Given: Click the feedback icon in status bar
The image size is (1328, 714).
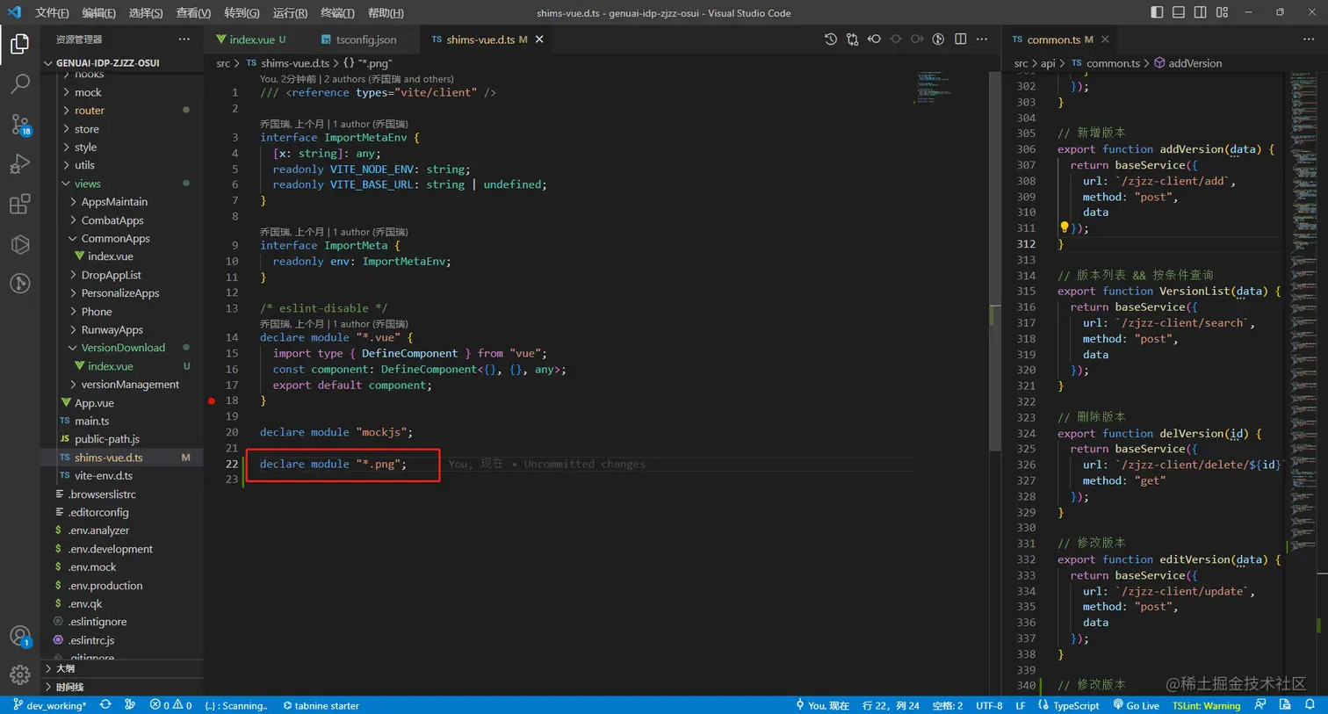Looking at the screenshot, I should tap(1260, 705).
